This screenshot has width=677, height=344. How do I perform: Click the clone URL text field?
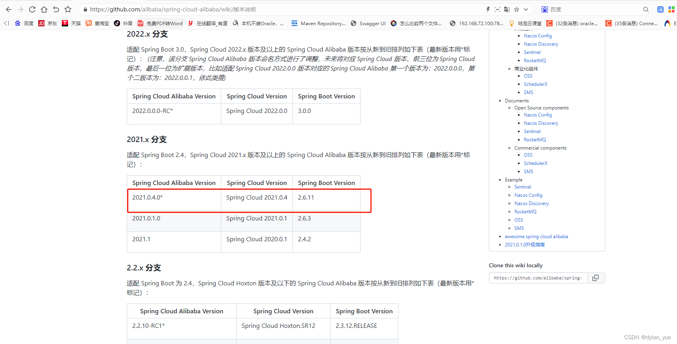pos(538,278)
